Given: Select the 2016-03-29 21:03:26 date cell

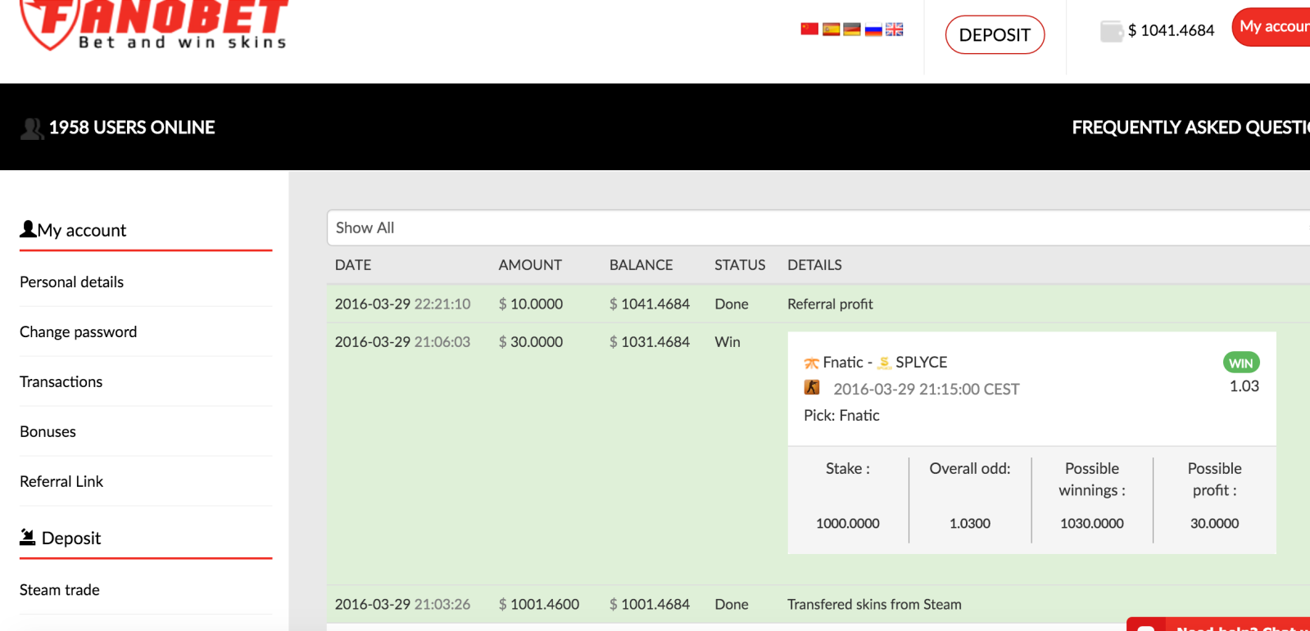Looking at the screenshot, I should tap(402, 605).
